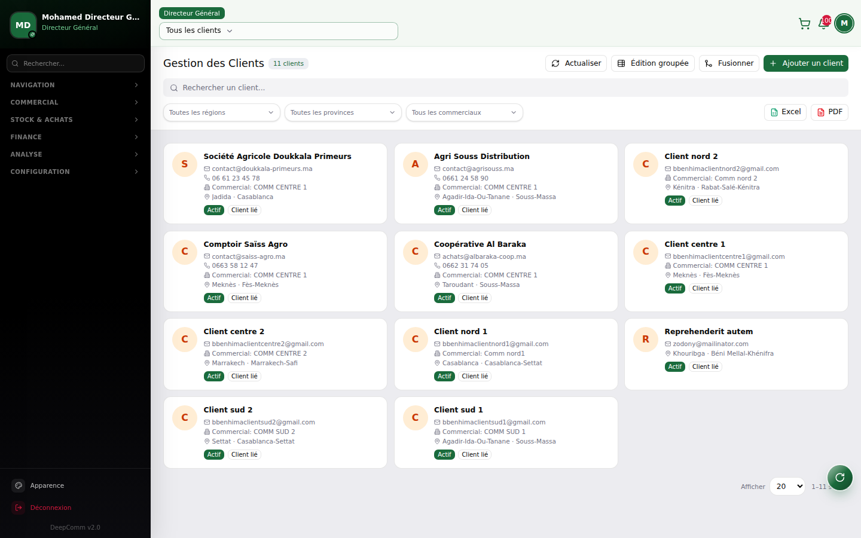861x538 pixels.
Task: Click the C avatar of Coopérative Al Baraka
Action: [415, 252]
